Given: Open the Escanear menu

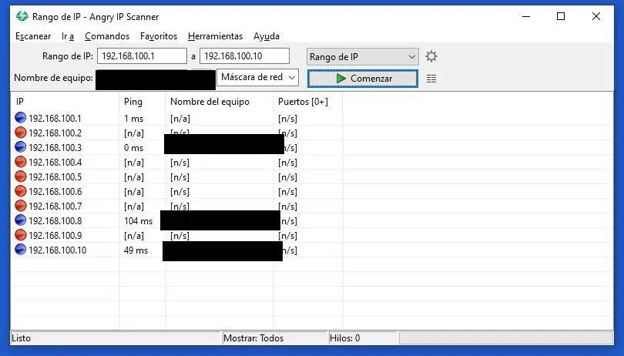Looking at the screenshot, I should tap(33, 36).
